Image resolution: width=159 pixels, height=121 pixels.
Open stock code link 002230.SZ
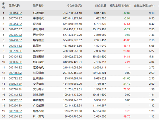click(15, 116)
